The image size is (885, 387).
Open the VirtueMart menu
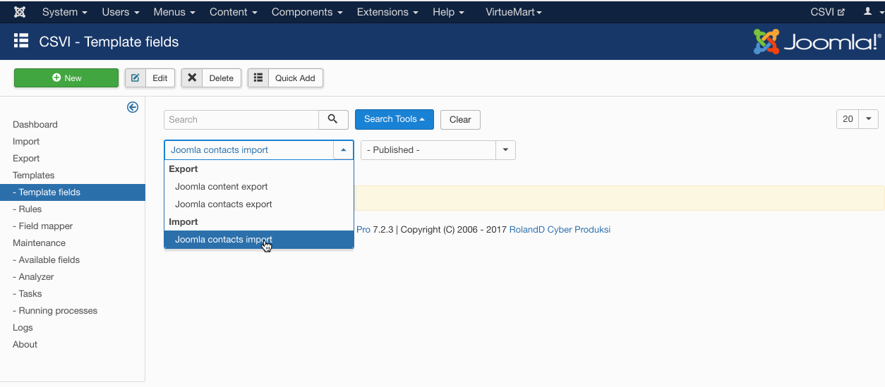[514, 12]
